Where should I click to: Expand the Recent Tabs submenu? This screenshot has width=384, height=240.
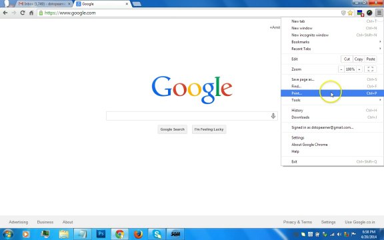[x=332, y=49]
